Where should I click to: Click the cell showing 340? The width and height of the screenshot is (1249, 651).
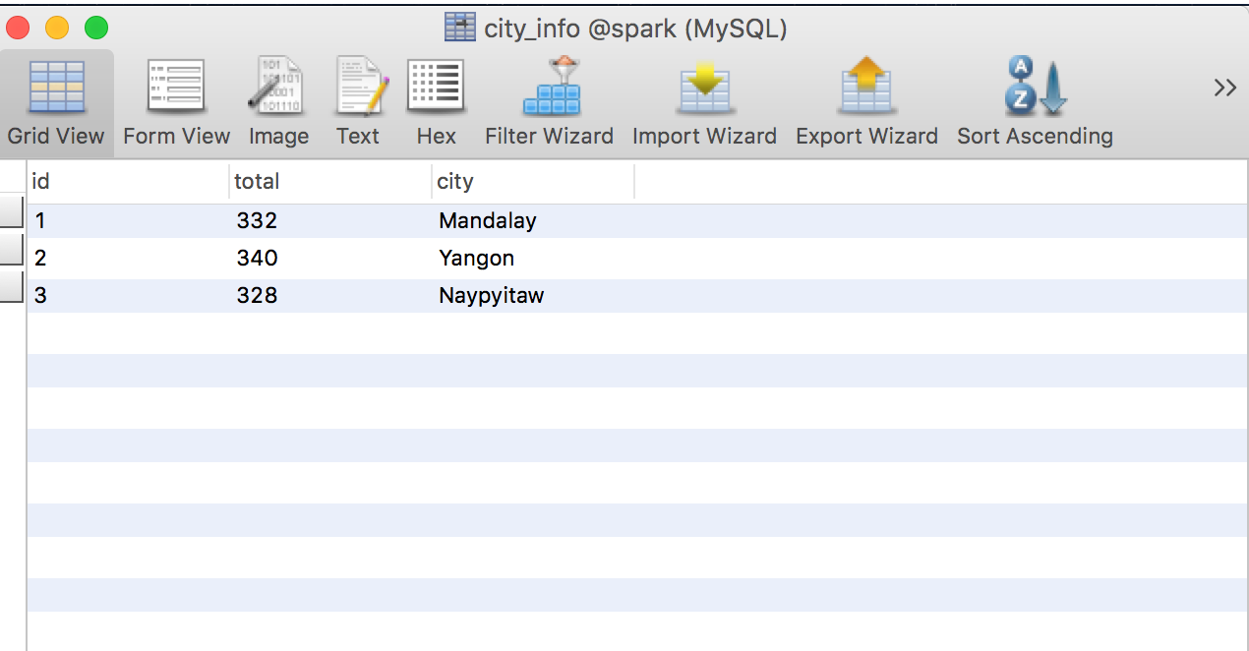click(259, 258)
